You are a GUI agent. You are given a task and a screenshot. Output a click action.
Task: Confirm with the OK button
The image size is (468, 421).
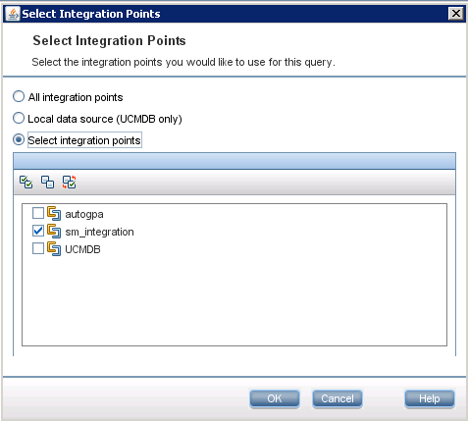pos(275,398)
